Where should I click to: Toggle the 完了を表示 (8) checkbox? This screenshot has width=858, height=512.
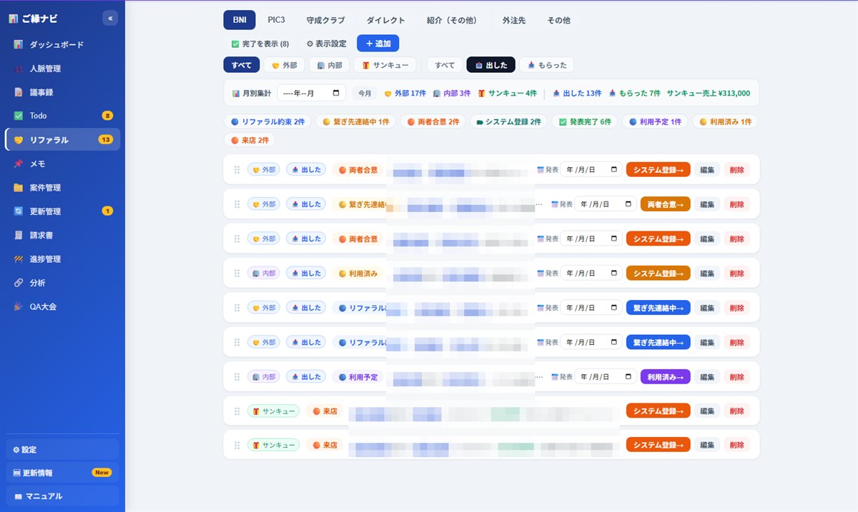pos(235,44)
